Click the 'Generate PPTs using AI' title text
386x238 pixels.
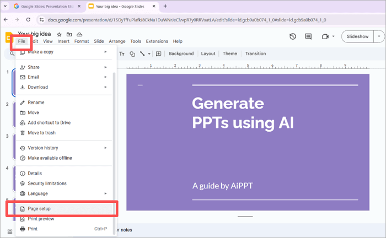tap(242, 112)
